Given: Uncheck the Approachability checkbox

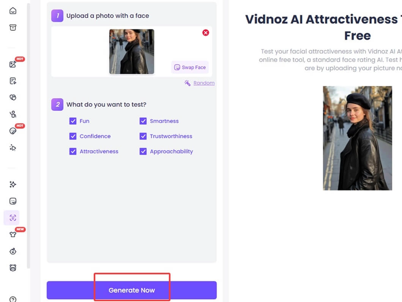Looking at the screenshot, I should 143,151.
